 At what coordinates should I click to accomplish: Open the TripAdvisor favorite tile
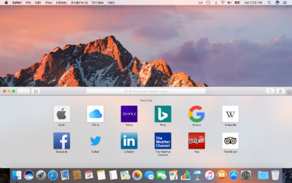point(230,141)
